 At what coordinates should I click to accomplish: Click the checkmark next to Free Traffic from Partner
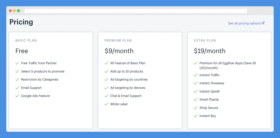(x=17, y=63)
